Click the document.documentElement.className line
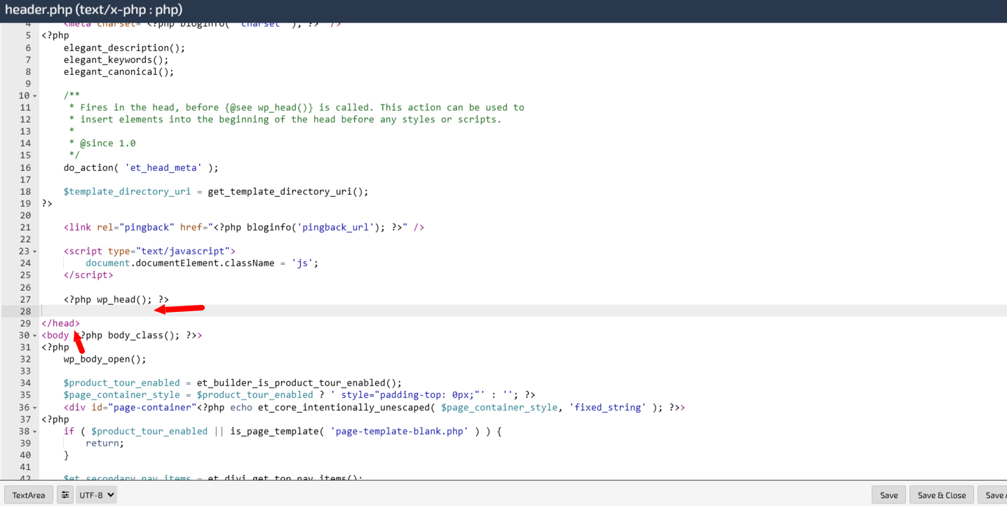 click(x=202, y=263)
